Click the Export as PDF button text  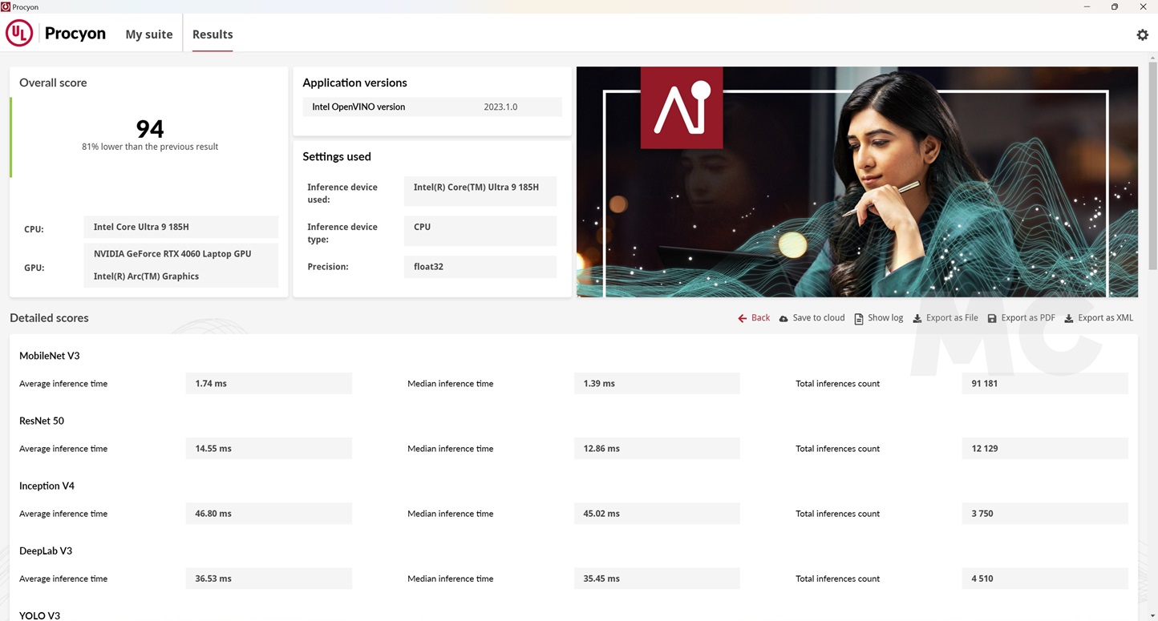1027,318
